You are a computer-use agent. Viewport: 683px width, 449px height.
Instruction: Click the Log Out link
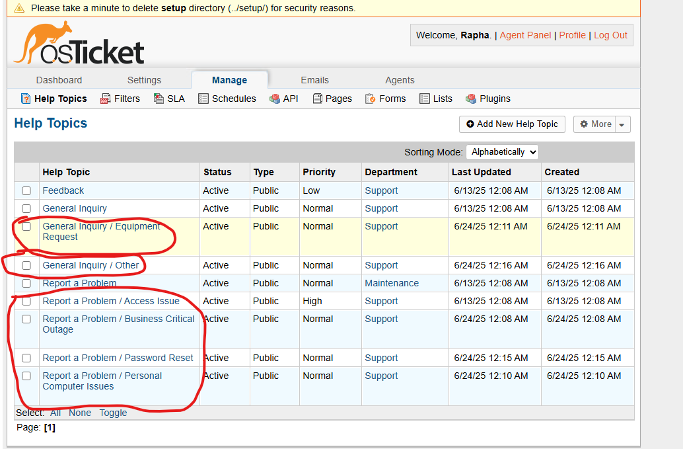(610, 35)
